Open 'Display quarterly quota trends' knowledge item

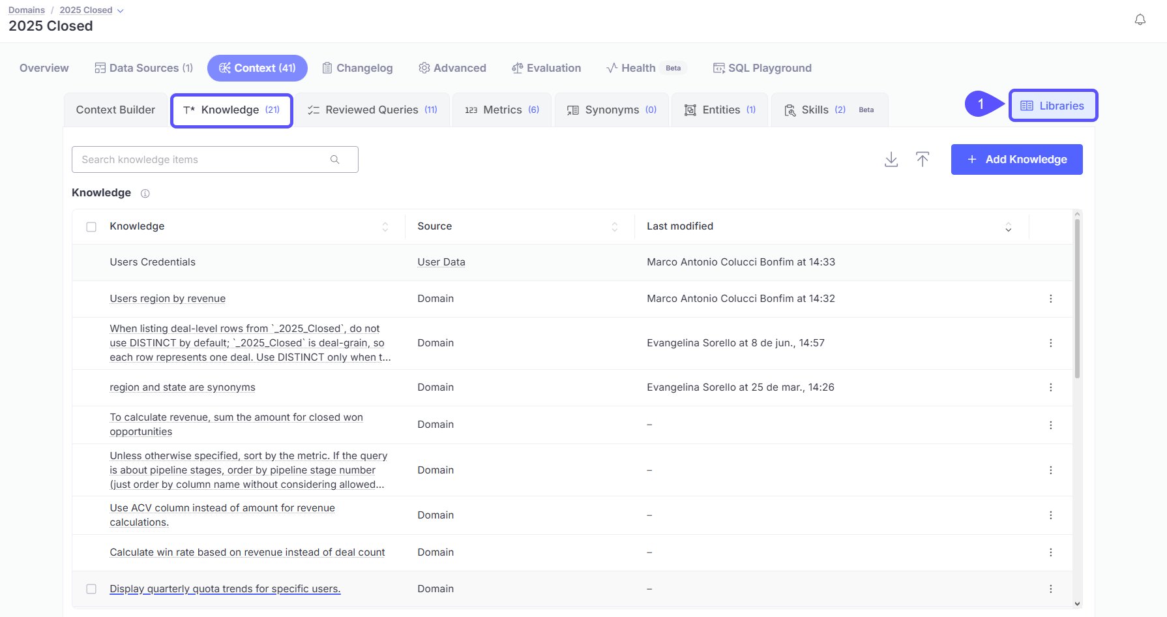[225, 589]
